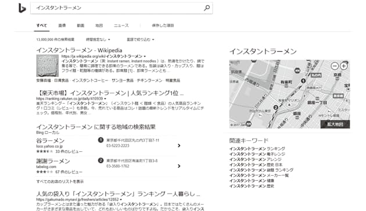Open 人気の袋入り「インスタントラーメン」ランキング result
The image size is (366, 211).
pyautogui.click(x=118, y=194)
